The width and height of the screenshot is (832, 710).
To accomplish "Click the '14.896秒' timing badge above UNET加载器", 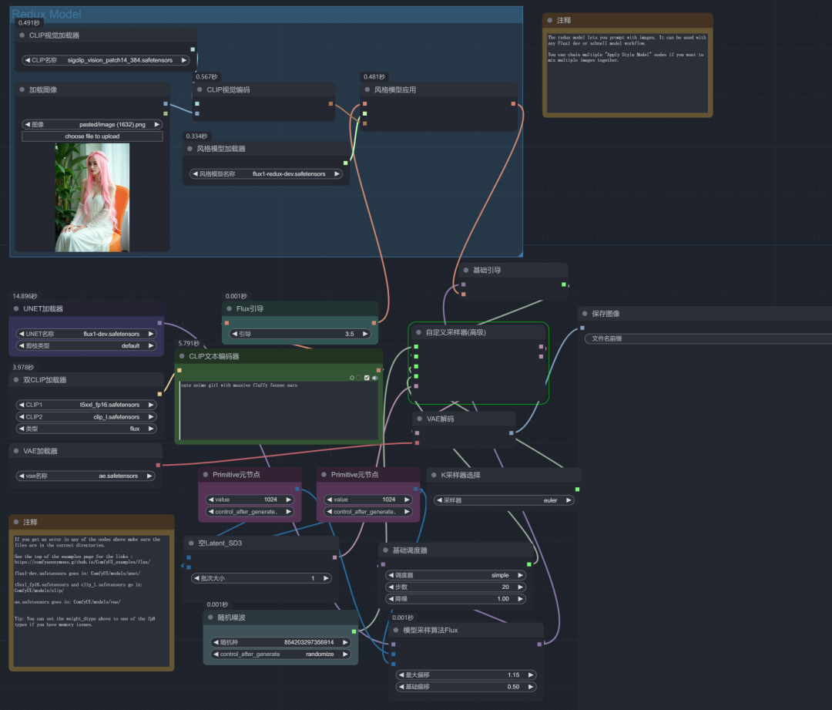I will [25, 296].
